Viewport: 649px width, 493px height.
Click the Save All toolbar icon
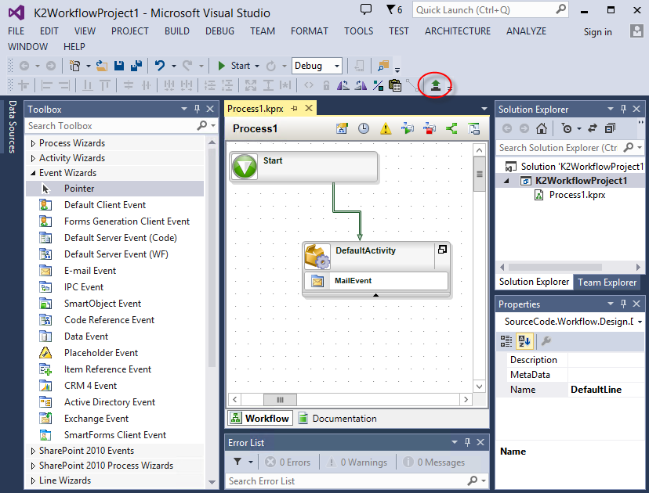[x=136, y=66]
